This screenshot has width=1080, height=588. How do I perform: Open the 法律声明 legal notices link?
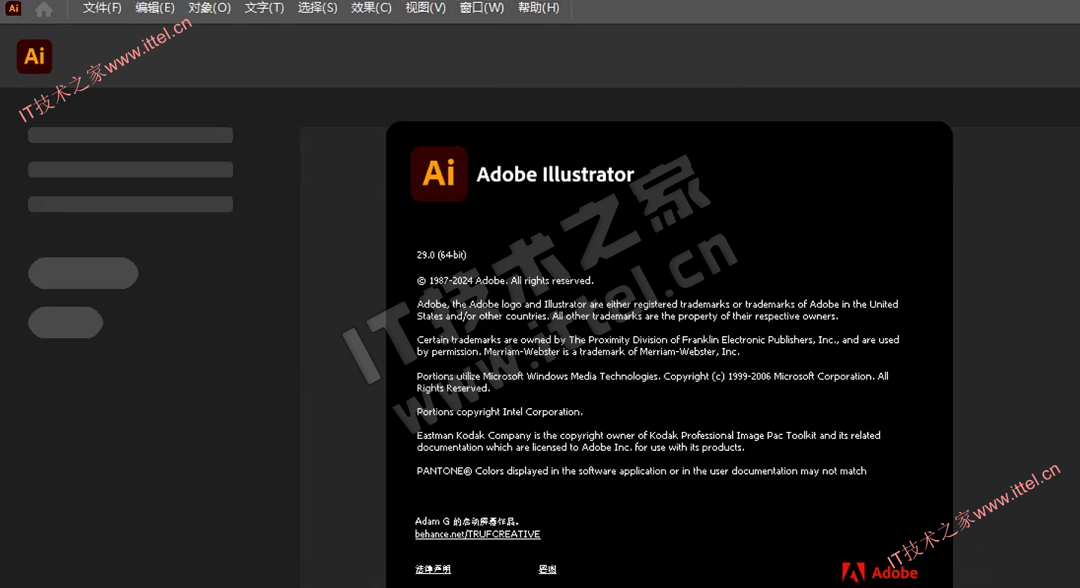[x=433, y=569]
